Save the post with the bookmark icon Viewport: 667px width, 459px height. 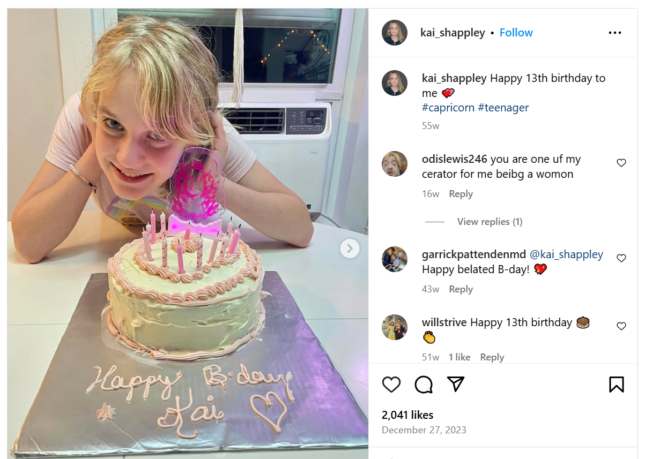[617, 385]
